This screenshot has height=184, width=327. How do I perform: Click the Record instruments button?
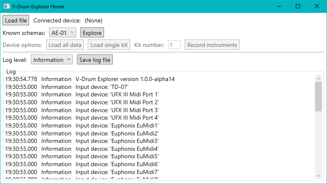212,45
